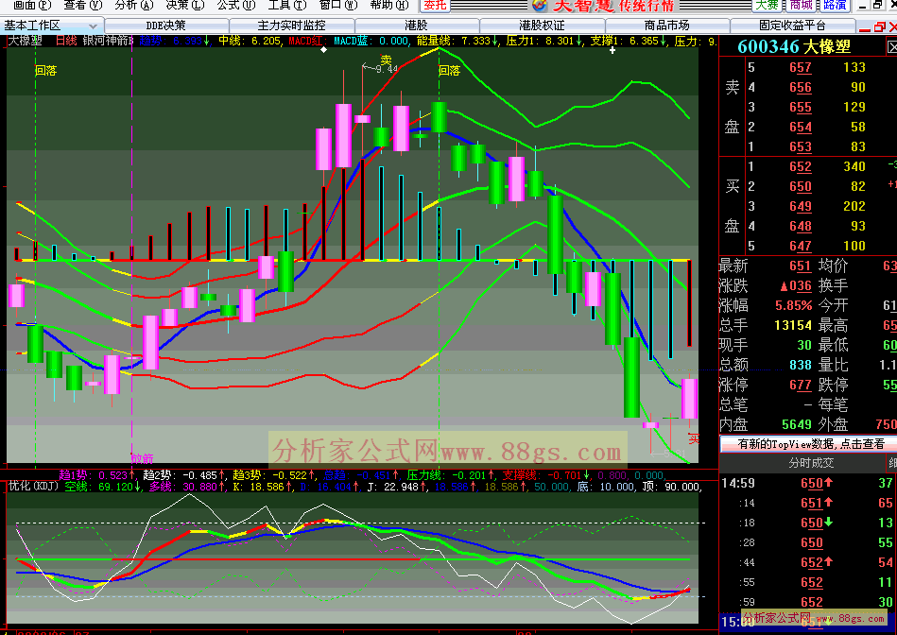
Task: Click the sell-1 price 653
Action: (801, 147)
